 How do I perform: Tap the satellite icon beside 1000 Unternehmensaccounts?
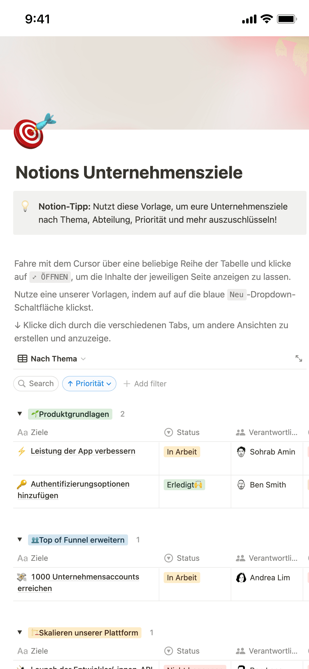coord(22,577)
